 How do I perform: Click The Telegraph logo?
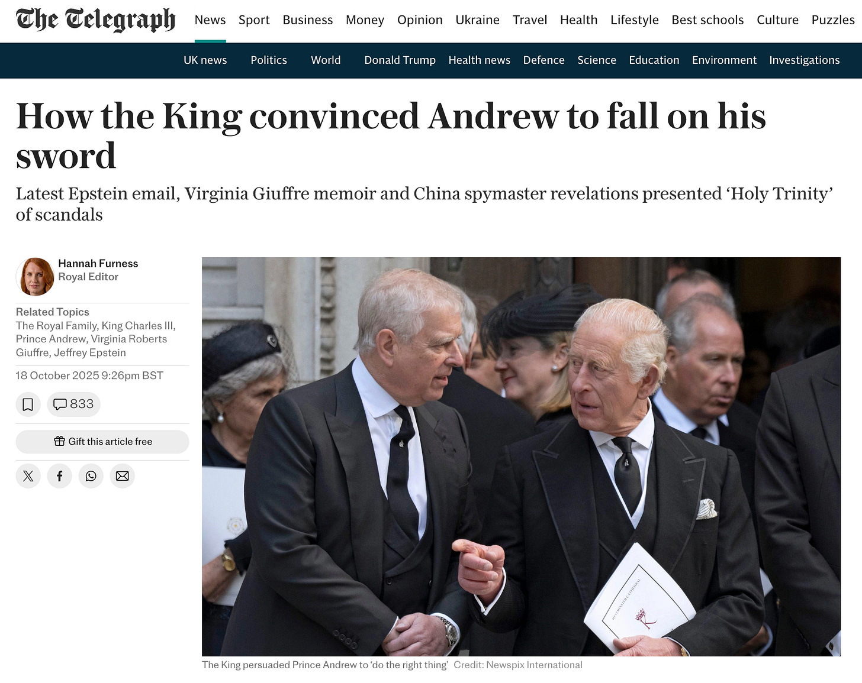click(x=96, y=20)
